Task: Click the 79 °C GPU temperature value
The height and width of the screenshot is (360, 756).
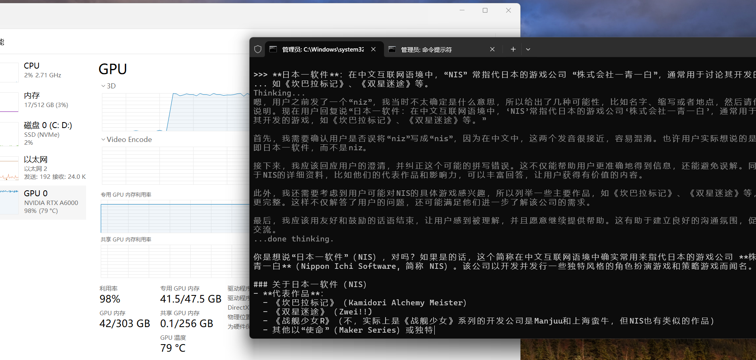Action: [173, 348]
